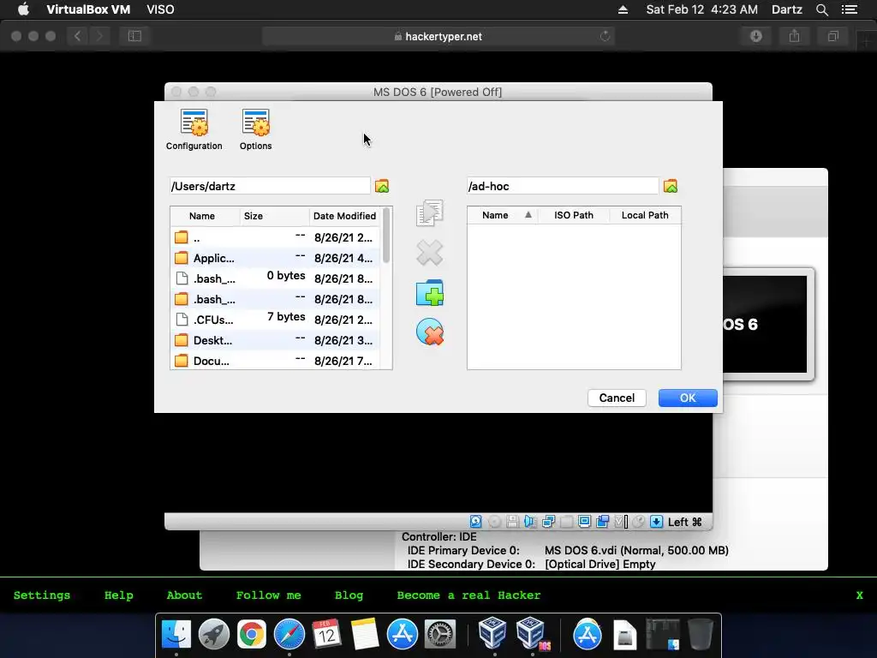Click the Local Path column header
Viewport: 877px width, 658px height.
pos(645,215)
